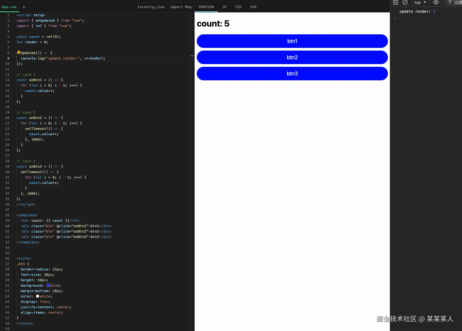Click 'const count = ref(0);' line
Image resolution: width=462 pixels, height=331 pixels.
click(39, 37)
